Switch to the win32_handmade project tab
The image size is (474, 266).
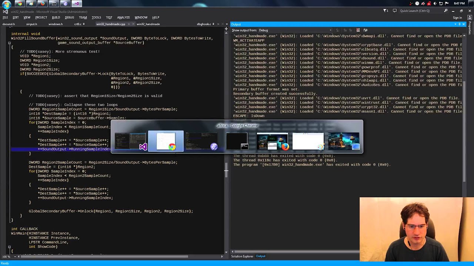point(148,24)
